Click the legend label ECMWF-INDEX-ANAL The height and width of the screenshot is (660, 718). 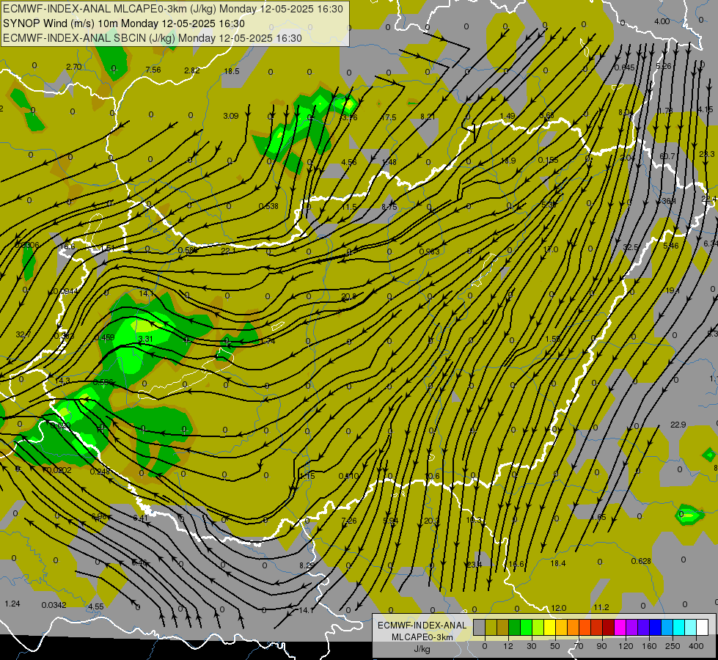[422, 626]
